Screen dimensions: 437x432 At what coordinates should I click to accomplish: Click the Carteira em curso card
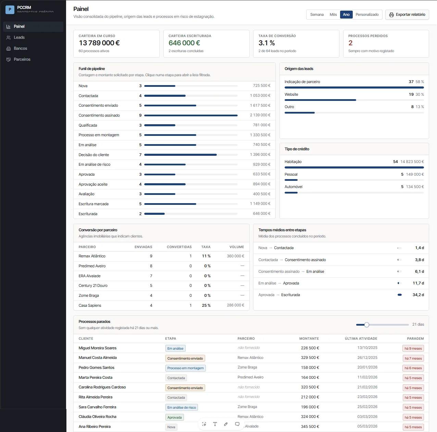[x=116, y=44]
